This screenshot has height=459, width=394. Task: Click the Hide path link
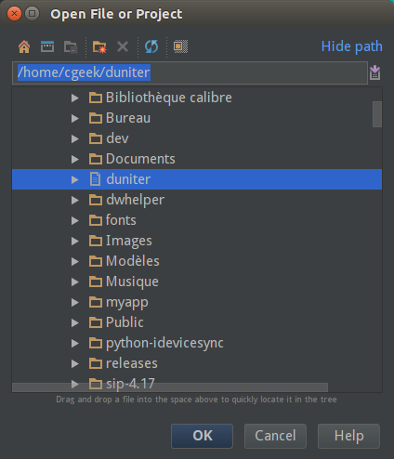[351, 46]
